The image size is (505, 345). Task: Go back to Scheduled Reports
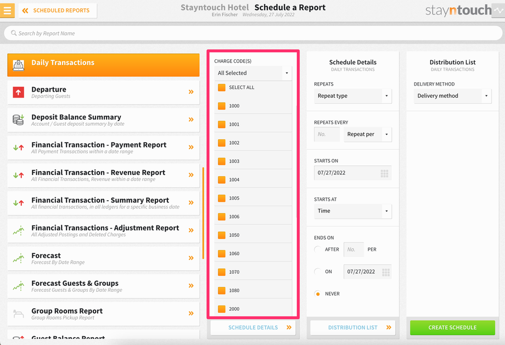click(x=58, y=10)
